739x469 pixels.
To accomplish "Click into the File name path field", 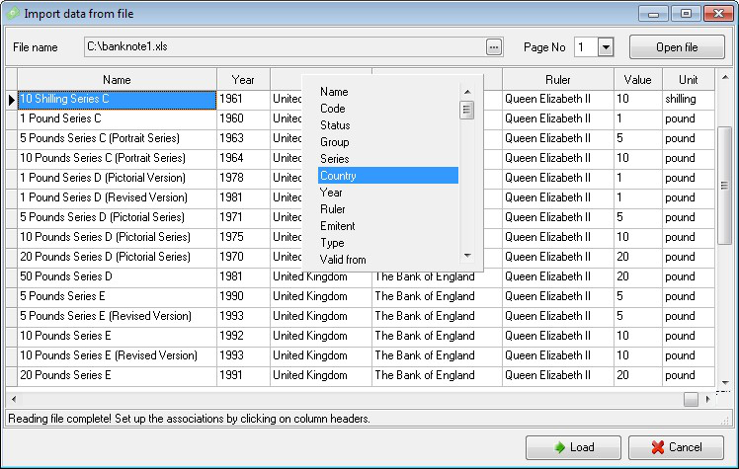I will click(x=285, y=47).
